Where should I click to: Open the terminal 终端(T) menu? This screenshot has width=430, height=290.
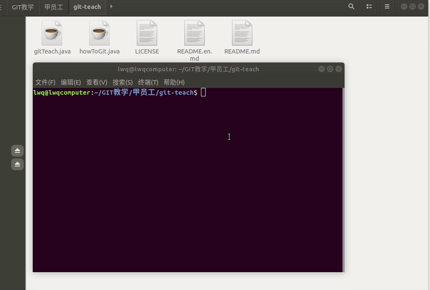pos(148,82)
